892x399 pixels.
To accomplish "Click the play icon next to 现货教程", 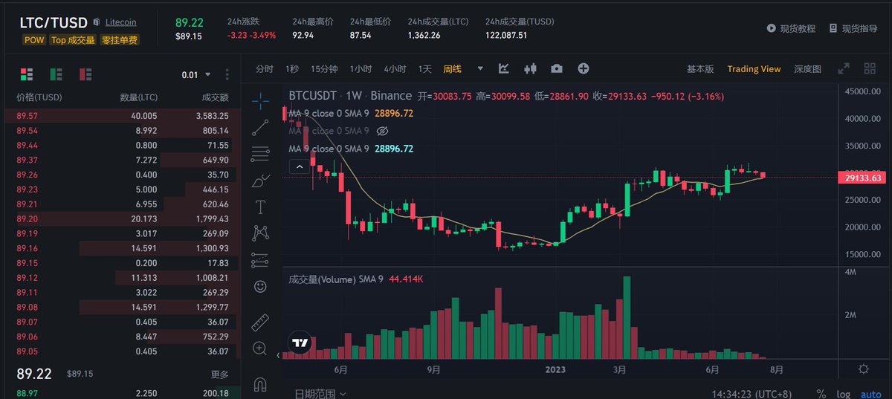I will [x=772, y=28].
